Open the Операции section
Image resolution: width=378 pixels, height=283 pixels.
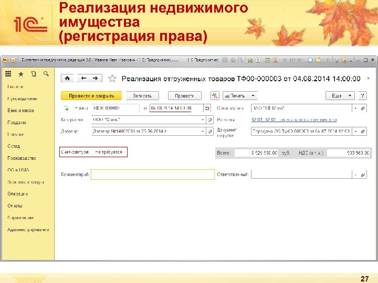pos(17,194)
